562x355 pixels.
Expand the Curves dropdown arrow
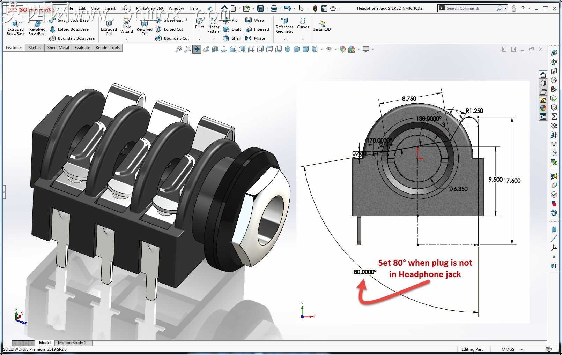303,39
